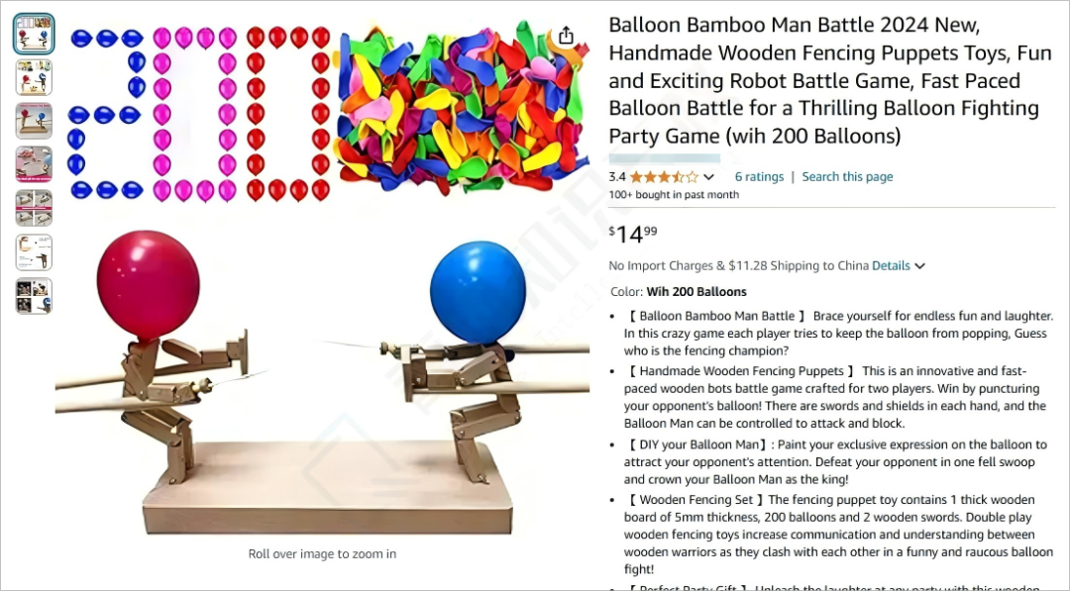Select the fifth four-panel thumbnail
1070x591 pixels.
point(34,208)
